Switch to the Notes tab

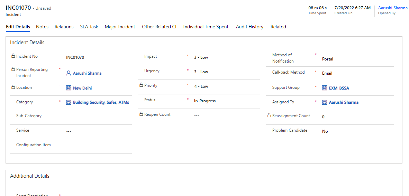[42, 27]
